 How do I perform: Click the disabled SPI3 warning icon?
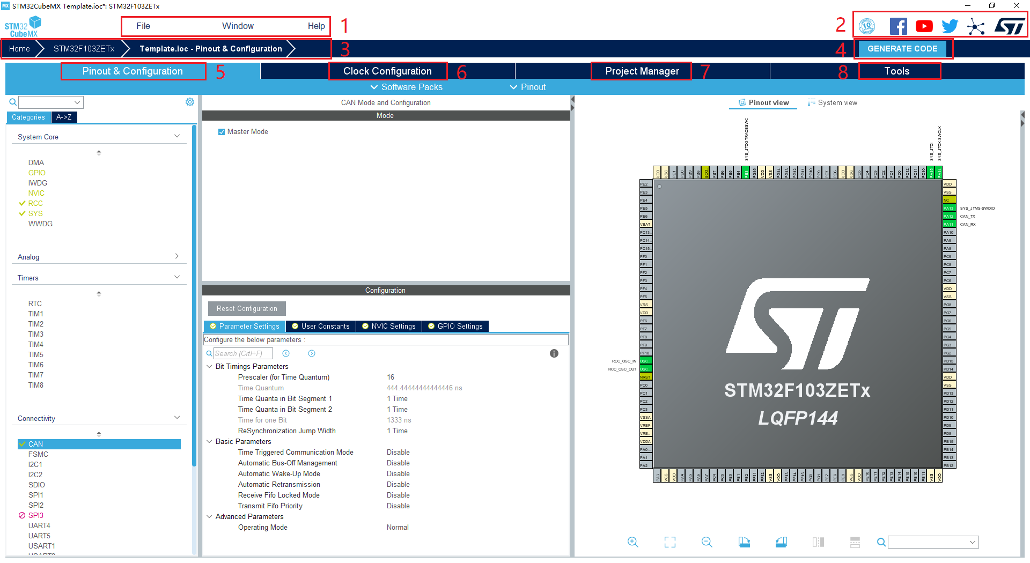point(22,515)
